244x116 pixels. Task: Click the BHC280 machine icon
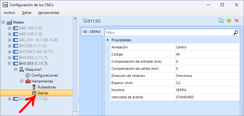(16, 46)
